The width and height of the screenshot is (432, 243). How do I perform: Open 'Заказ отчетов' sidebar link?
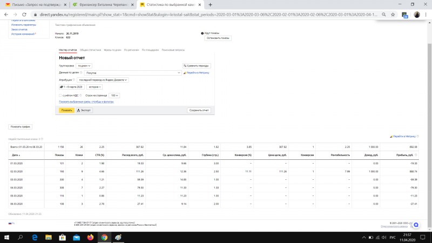19,30
